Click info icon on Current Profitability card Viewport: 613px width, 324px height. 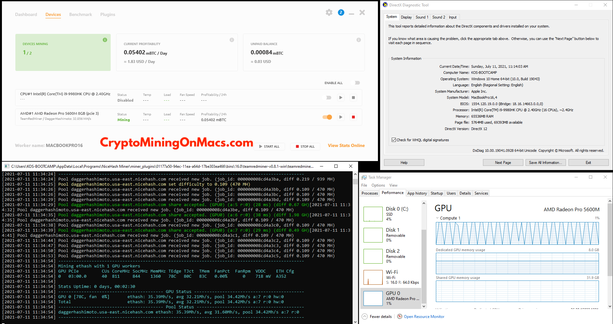pos(232,40)
